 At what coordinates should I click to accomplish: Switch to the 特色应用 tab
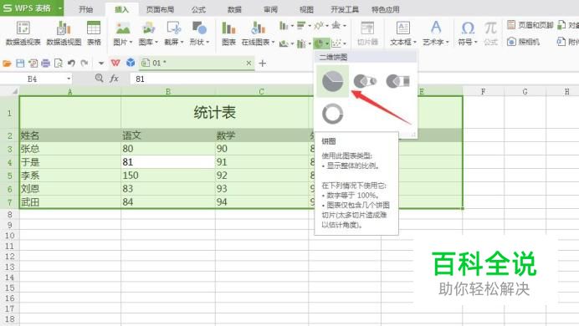[x=386, y=9]
